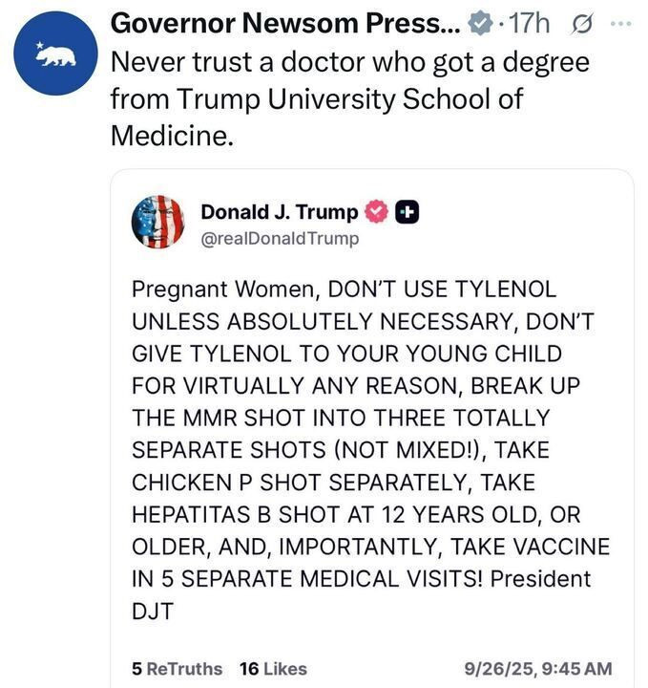648x688 pixels.
Task: Click the 'Never trust a doctor' post text
Action: tap(349, 63)
